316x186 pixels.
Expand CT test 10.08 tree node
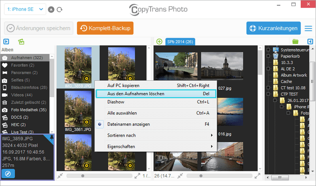click(268, 88)
